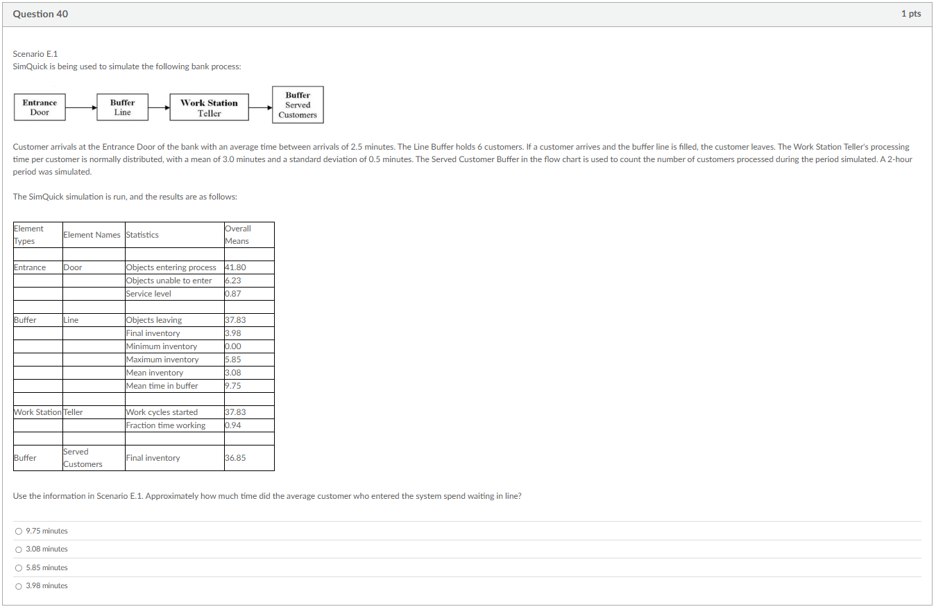This screenshot has width=936, height=609.
Task: Select the Work Station Teller flowchart box
Action: 209,108
